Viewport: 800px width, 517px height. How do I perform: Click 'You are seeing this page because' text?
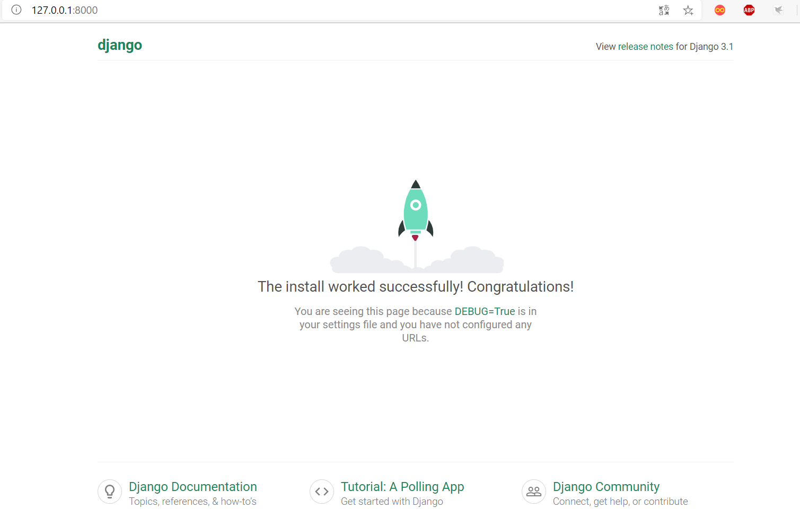(x=373, y=311)
